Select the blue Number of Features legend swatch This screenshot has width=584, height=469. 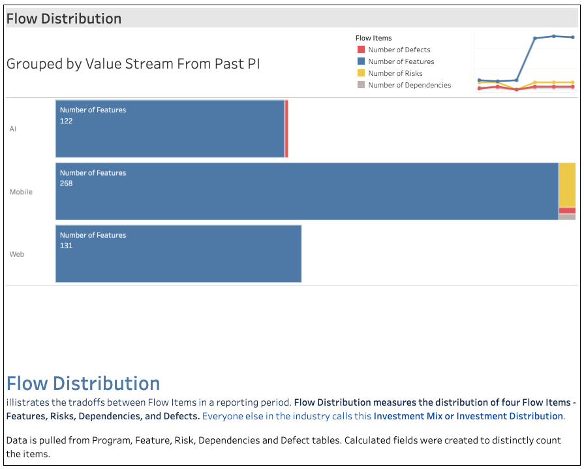point(360,61)
